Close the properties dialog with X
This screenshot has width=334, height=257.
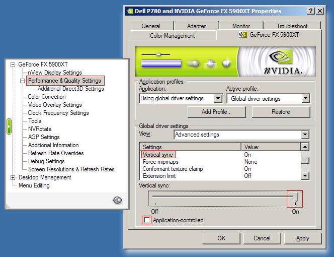[x=320, y=11]
